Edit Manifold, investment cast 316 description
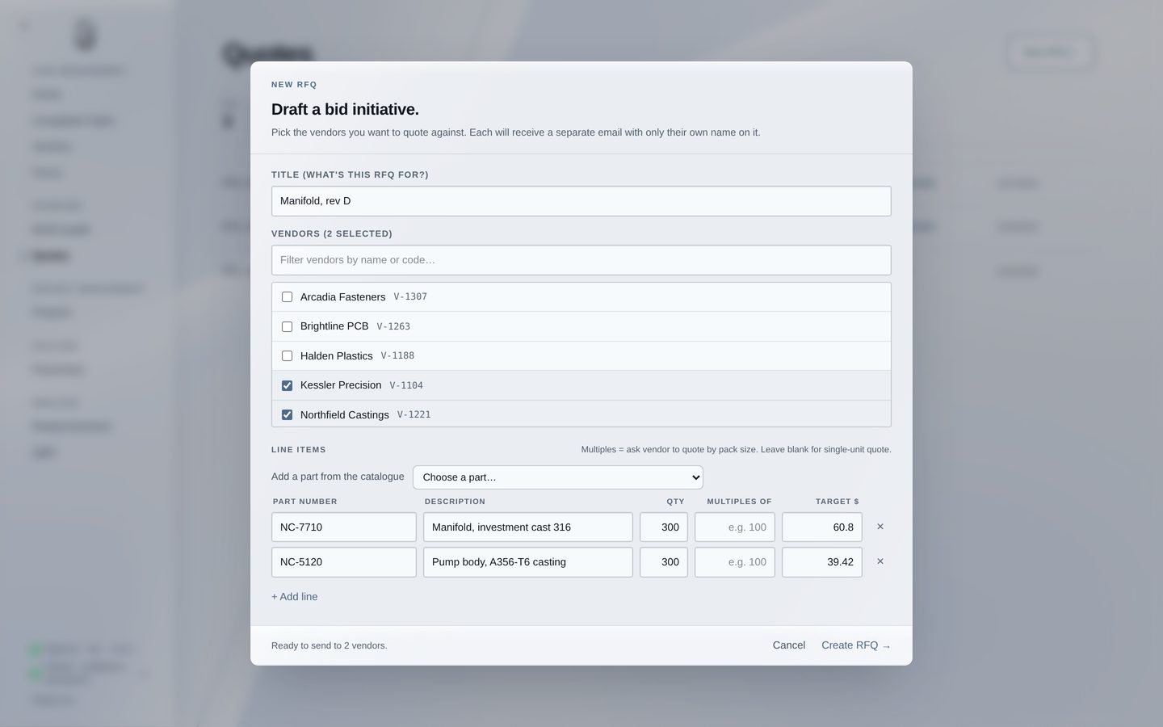The width and height of the screenshot is (1163, 727). [x=528, y=527]
